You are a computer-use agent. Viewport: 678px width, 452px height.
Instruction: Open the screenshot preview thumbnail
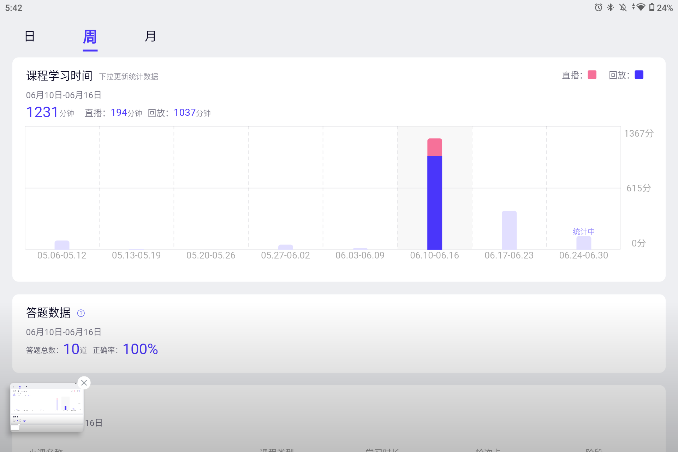pyautogui.click(x=47, y=408)
